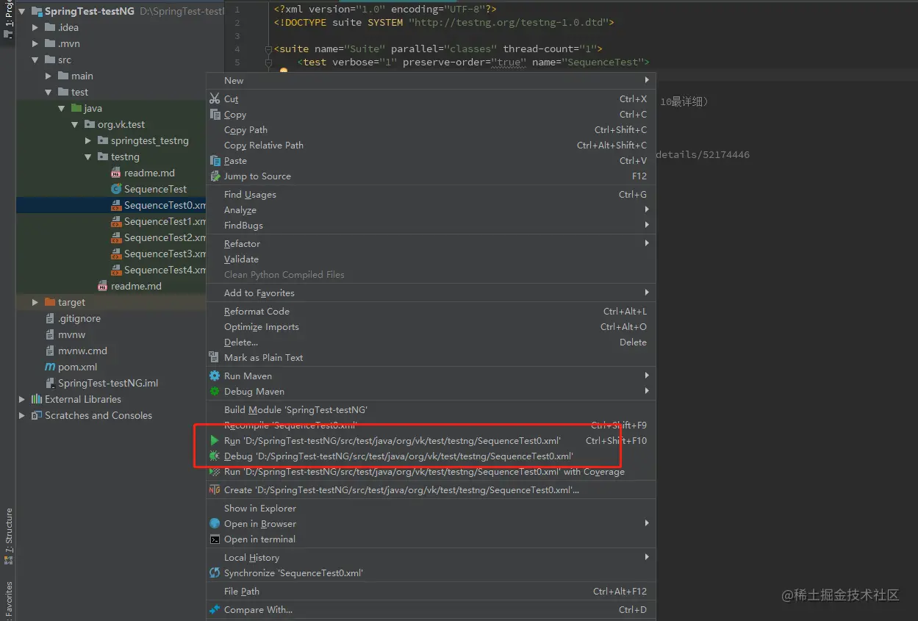Click the Paste clipboard icon
918x621 pixels.
click(215, 160)
